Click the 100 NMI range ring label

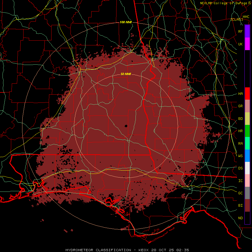pyautogui.click(x=126, y=22)
